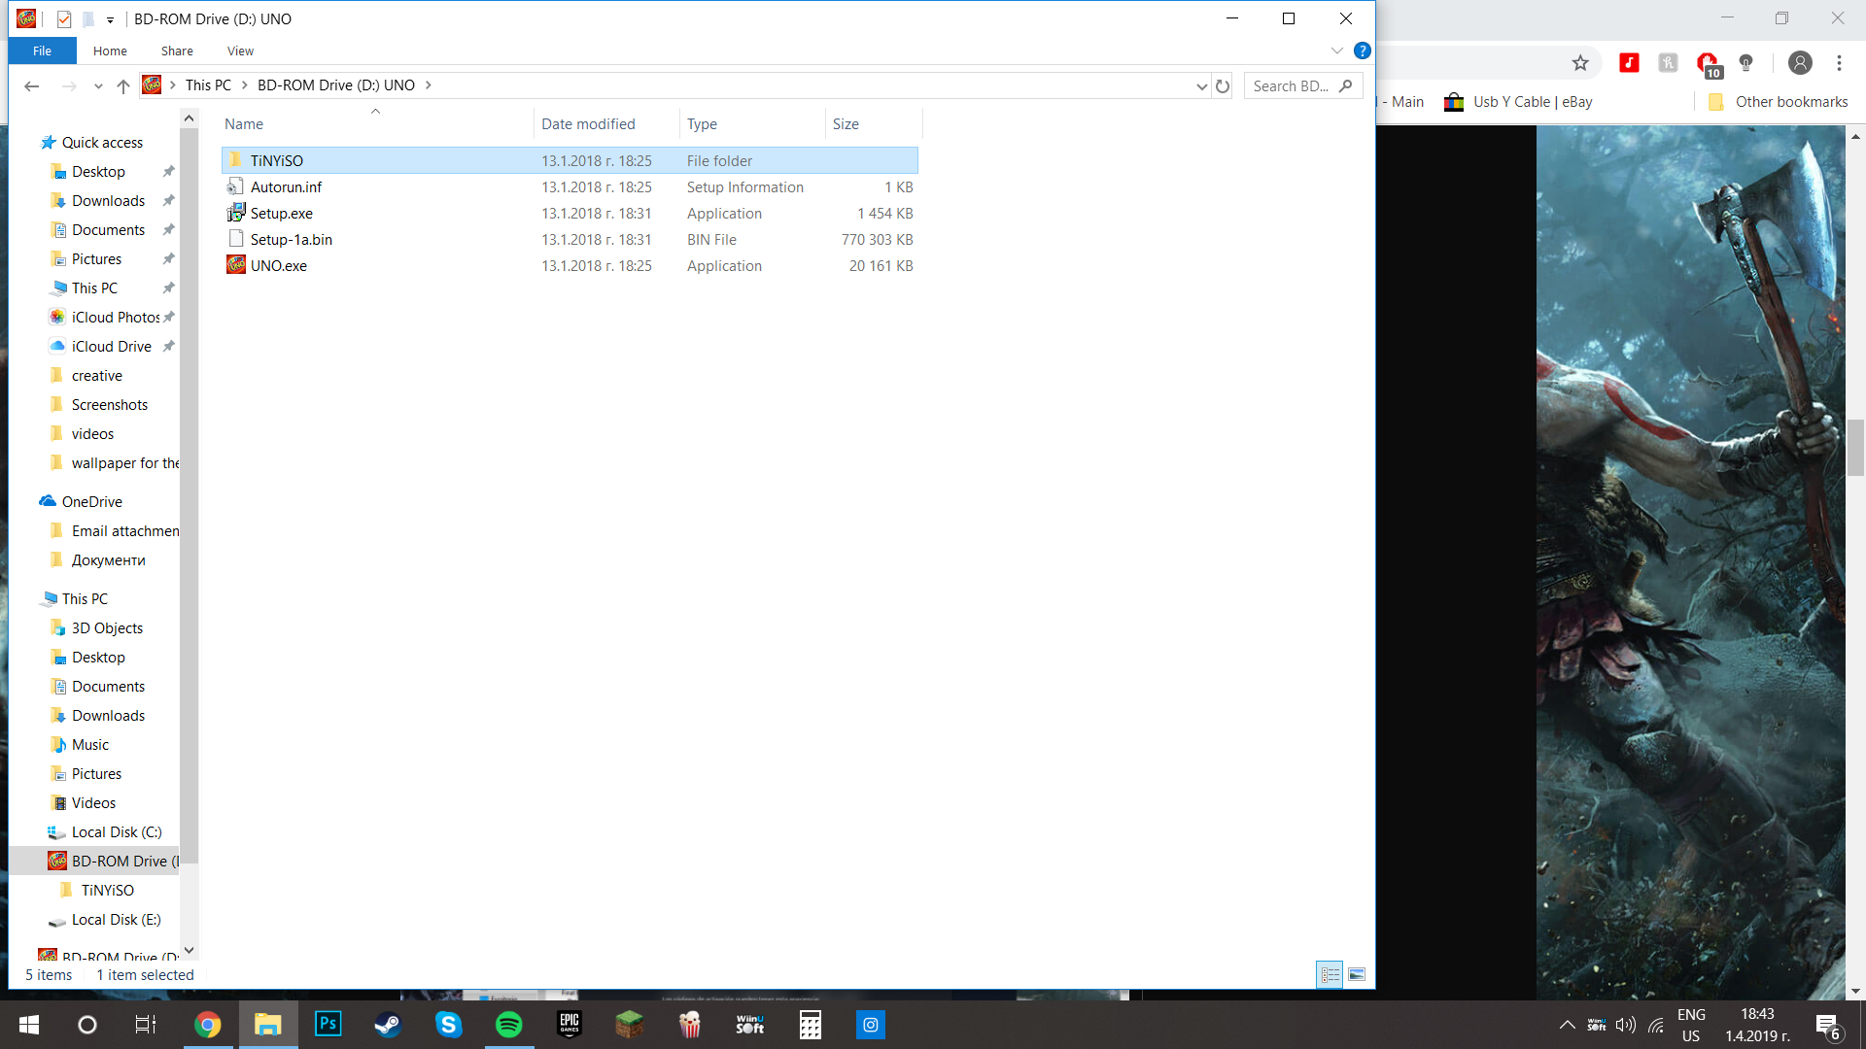Open the View ribbon tab
This screenshot has height=1049, width=1866.
tap(240, 51)
